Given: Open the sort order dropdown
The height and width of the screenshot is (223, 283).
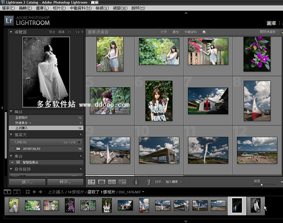Looking at the screenshot, I should (173, 182).
